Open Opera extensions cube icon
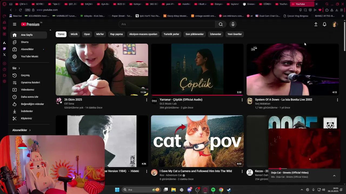The image size is (346, 194). [327, 10]
